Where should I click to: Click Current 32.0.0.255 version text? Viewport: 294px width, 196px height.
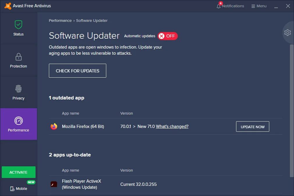tap(138, 184)
